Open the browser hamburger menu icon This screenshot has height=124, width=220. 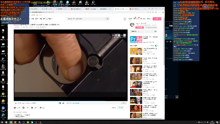point(163,12)
